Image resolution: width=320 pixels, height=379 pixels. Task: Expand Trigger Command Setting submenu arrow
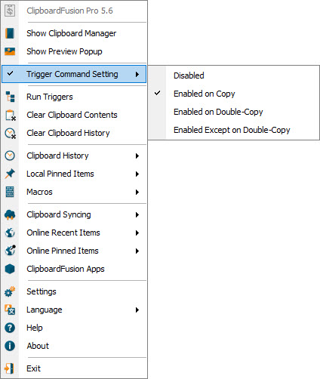point(137,74)
